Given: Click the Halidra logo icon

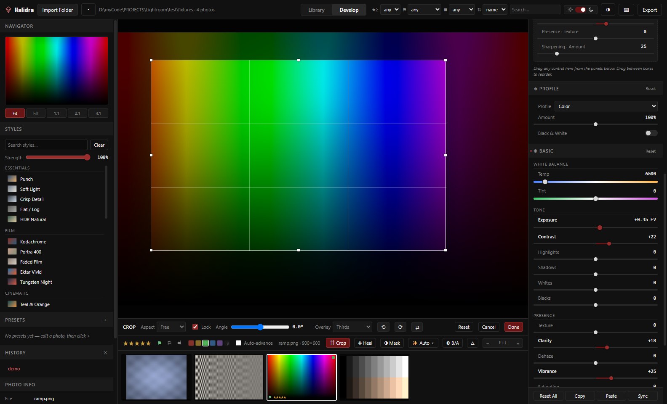Looking at the screenshot, I should pyautogui.click(x=8, y=10).
